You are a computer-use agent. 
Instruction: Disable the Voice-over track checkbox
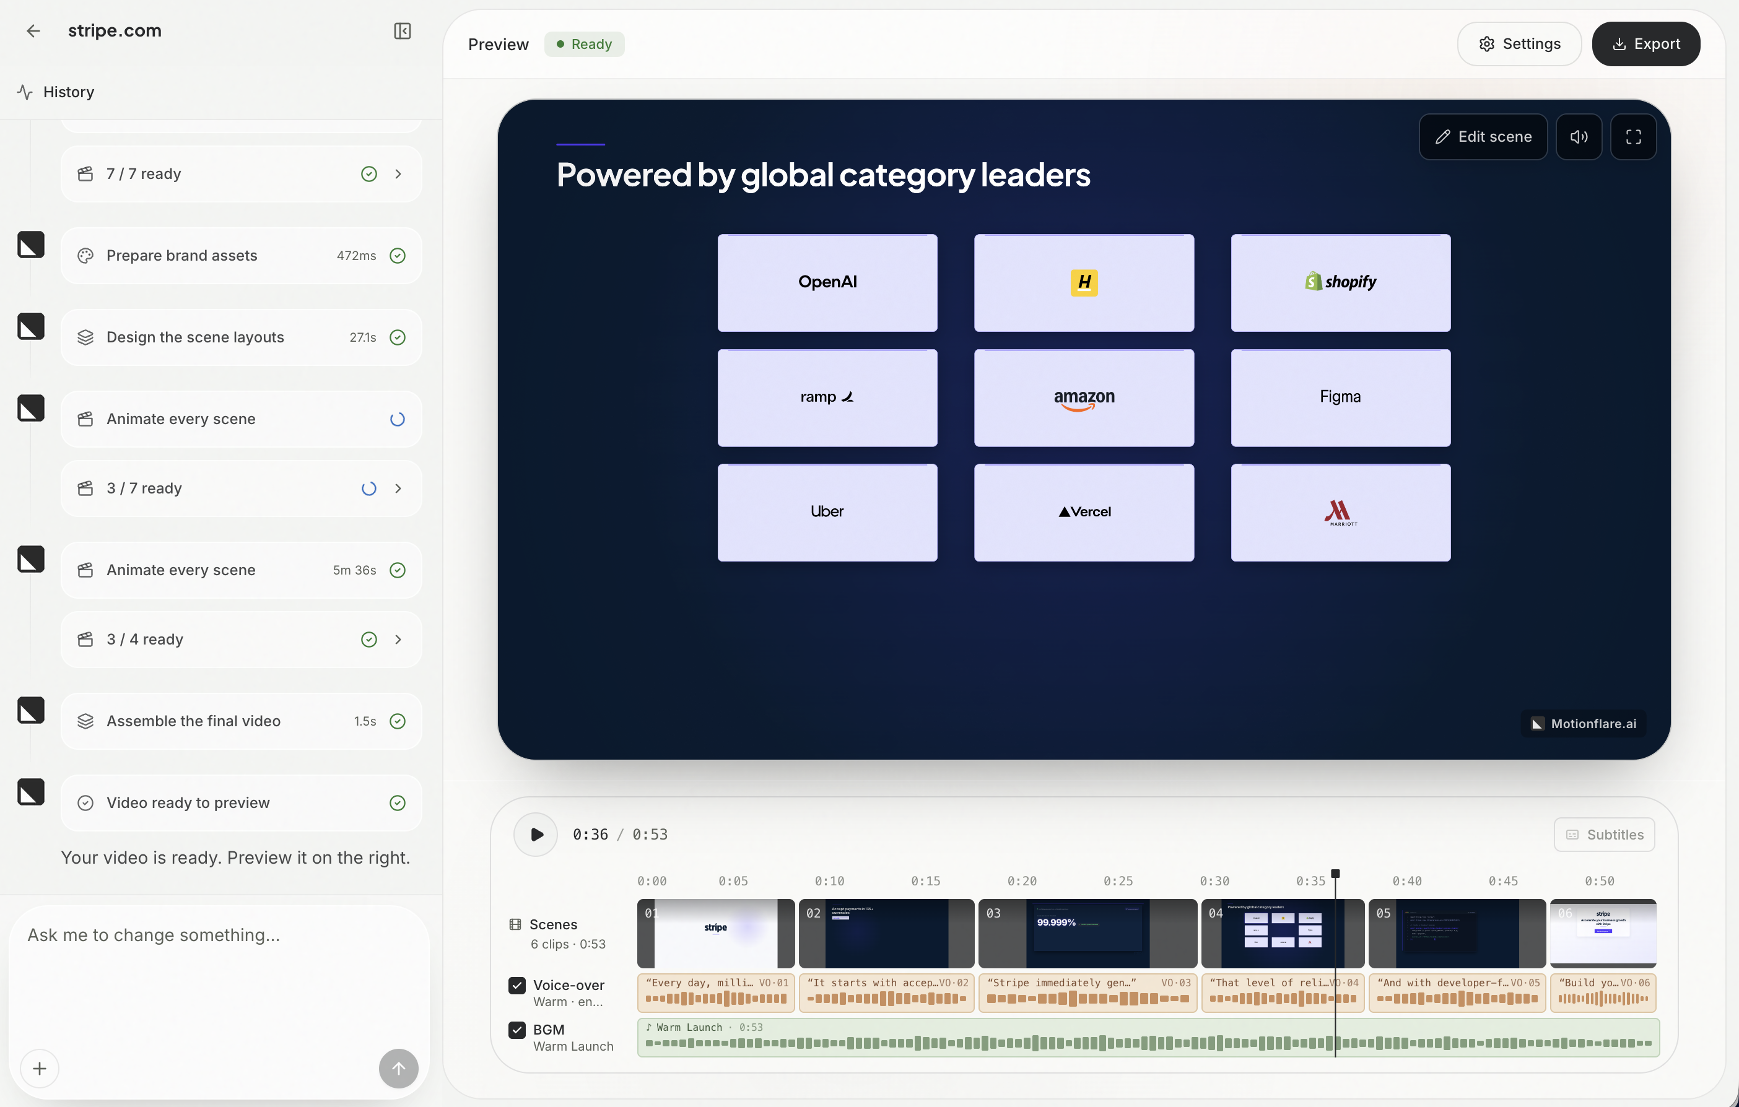517,986
